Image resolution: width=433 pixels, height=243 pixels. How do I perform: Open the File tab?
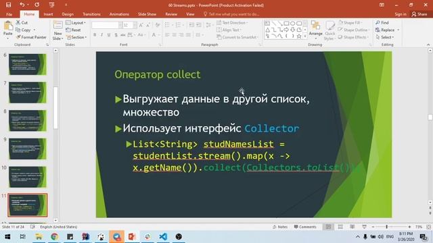9,14
